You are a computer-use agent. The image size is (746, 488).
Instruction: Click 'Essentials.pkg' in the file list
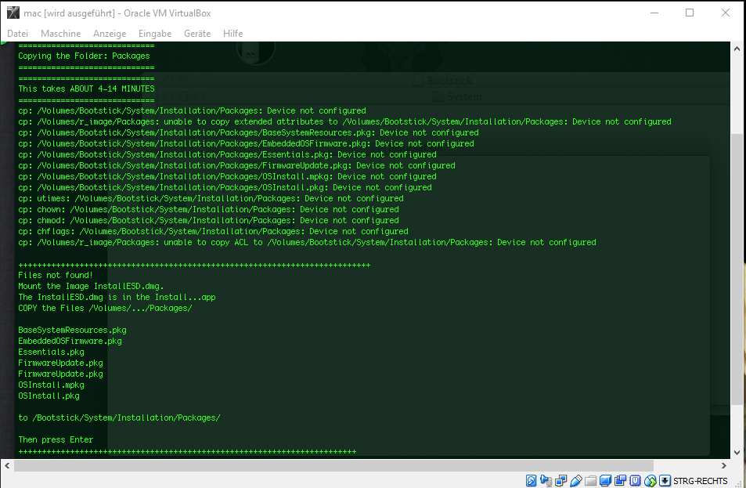(x=51, y=352)
